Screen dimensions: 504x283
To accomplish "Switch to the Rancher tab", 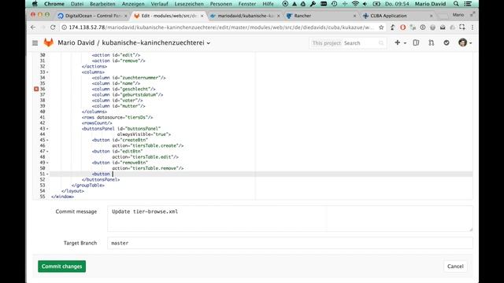I will 321,16.
